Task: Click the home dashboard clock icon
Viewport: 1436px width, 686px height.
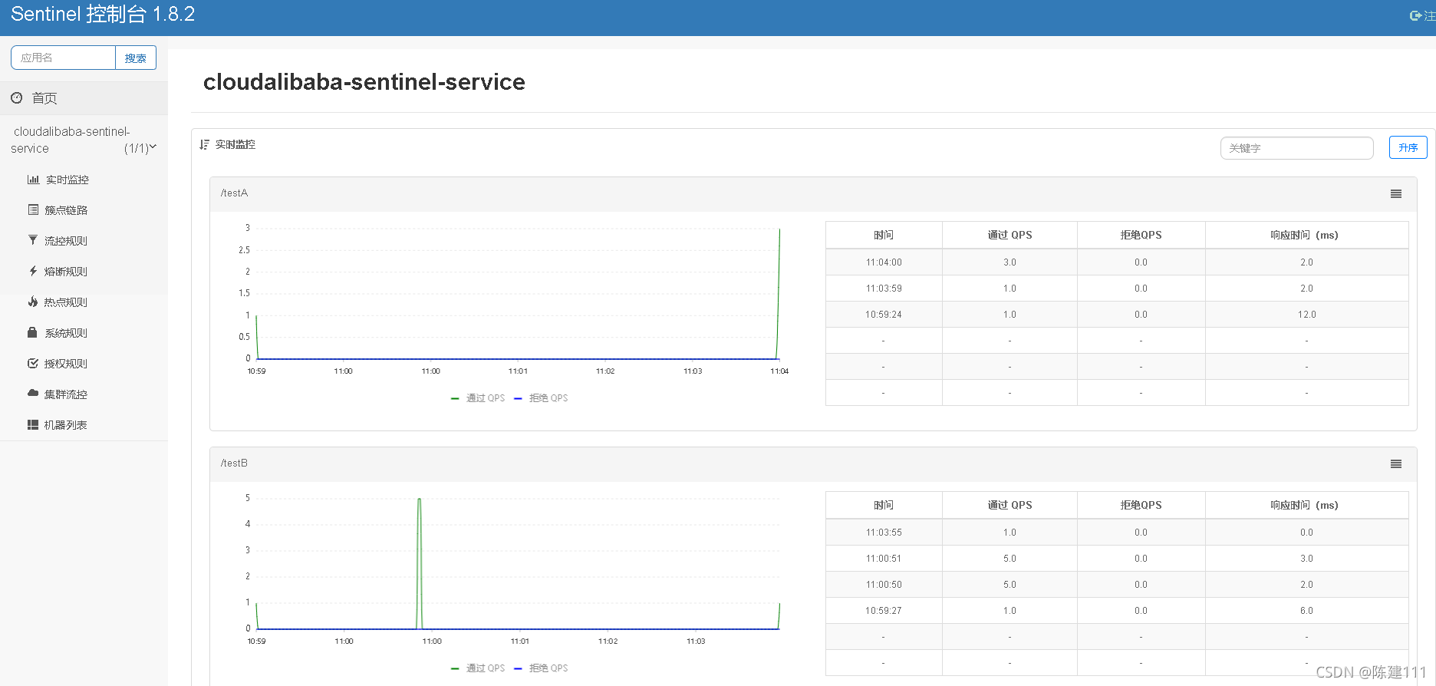Action: [x=17, y=97]
